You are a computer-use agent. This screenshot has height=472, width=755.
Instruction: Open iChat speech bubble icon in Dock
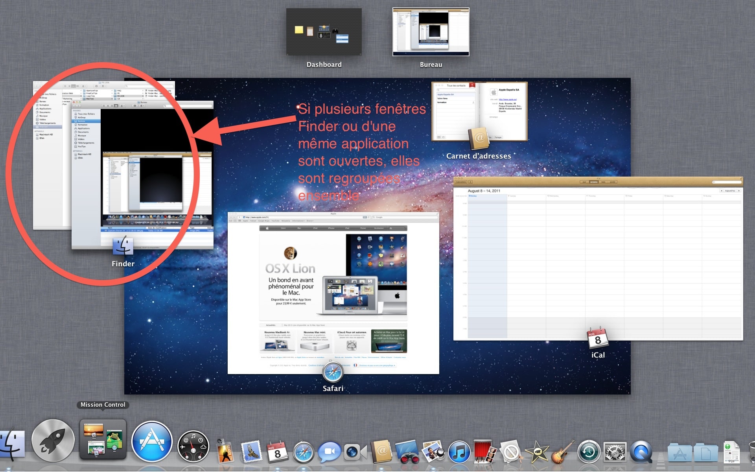(330, 452)
